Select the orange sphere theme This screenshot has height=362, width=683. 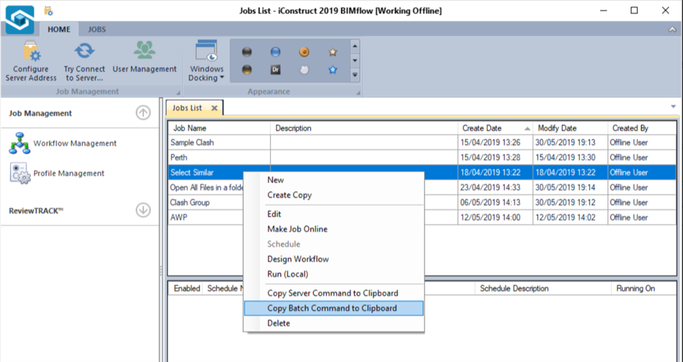click(304, 52)
